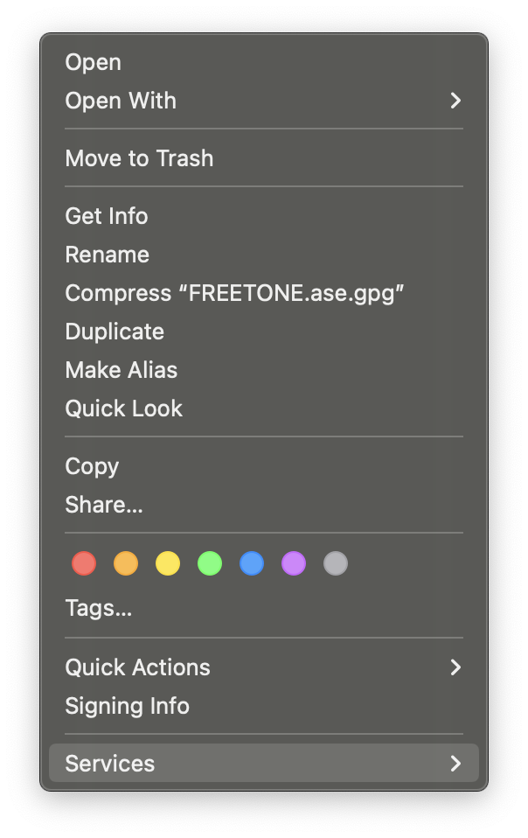Apply the red tag color
Image resolution: width=528 pixels, height=838 pixels.
pos(84,563)
